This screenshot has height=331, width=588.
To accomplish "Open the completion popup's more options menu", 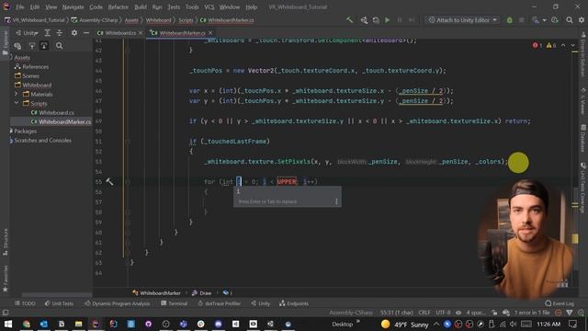I will pyautogui.click(x=336, y=201).
